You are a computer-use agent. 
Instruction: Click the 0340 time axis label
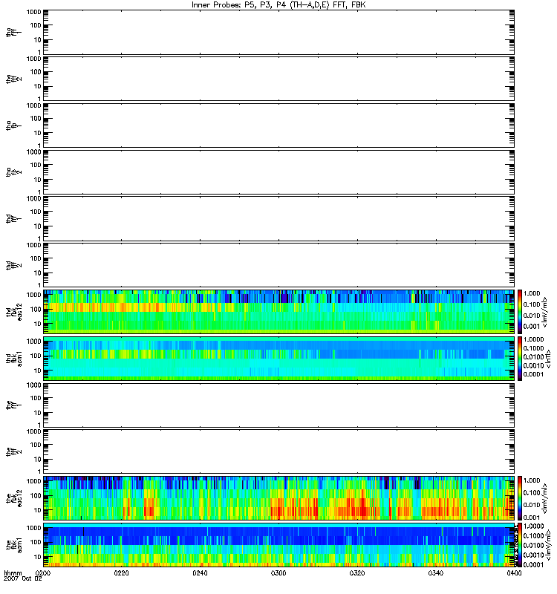point(436,572)
